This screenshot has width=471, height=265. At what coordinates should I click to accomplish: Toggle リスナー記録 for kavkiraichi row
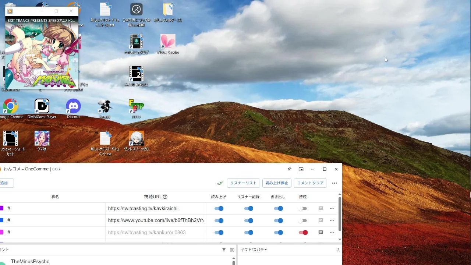(249, 209)
